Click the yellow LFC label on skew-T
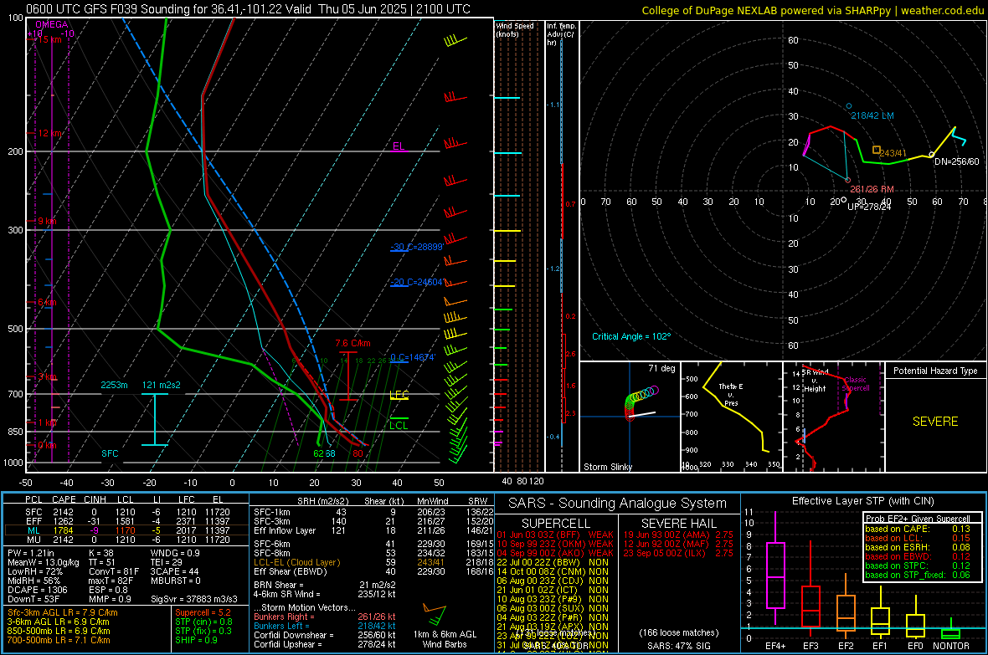 (399, 395)
